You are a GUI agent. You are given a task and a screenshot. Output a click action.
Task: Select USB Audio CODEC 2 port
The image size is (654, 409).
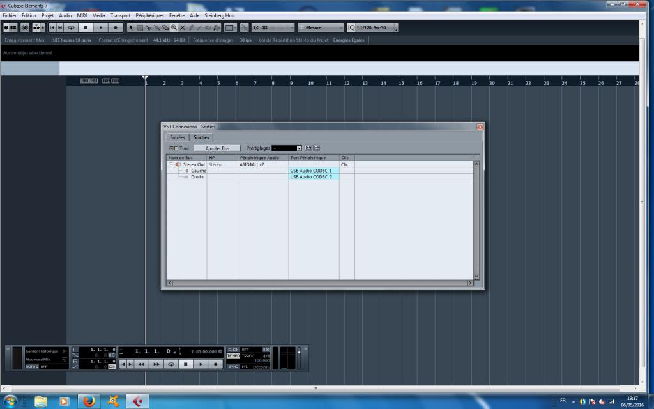tap(314, 177)
